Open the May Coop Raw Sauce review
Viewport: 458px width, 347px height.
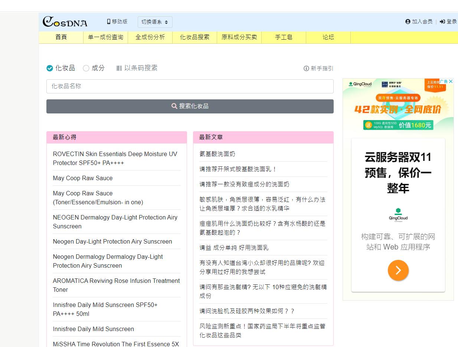point(83,178)
